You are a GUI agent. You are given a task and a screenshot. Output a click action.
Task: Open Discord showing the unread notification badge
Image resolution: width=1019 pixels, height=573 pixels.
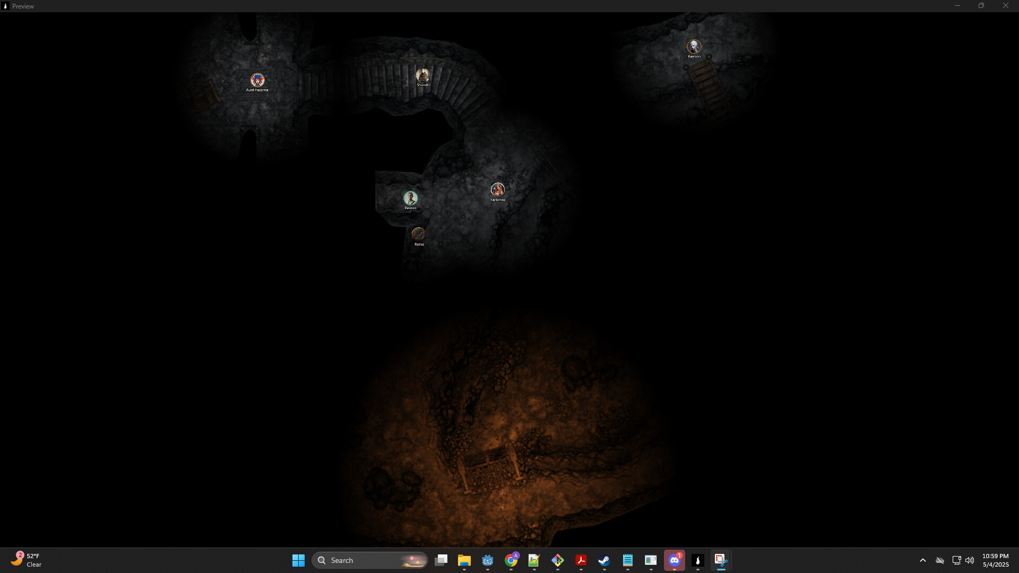coord(674,560)
